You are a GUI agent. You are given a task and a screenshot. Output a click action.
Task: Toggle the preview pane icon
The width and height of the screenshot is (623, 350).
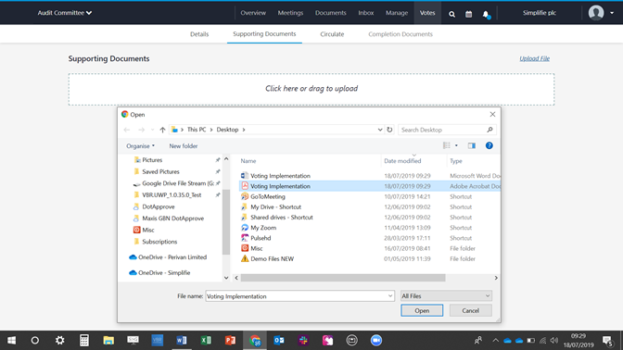pyautogui.click(x=472, y=145)
